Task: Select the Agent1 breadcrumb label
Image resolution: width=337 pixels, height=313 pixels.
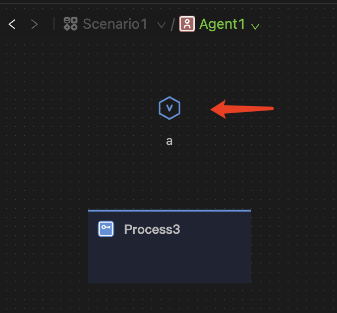Action: click(222, 24)
